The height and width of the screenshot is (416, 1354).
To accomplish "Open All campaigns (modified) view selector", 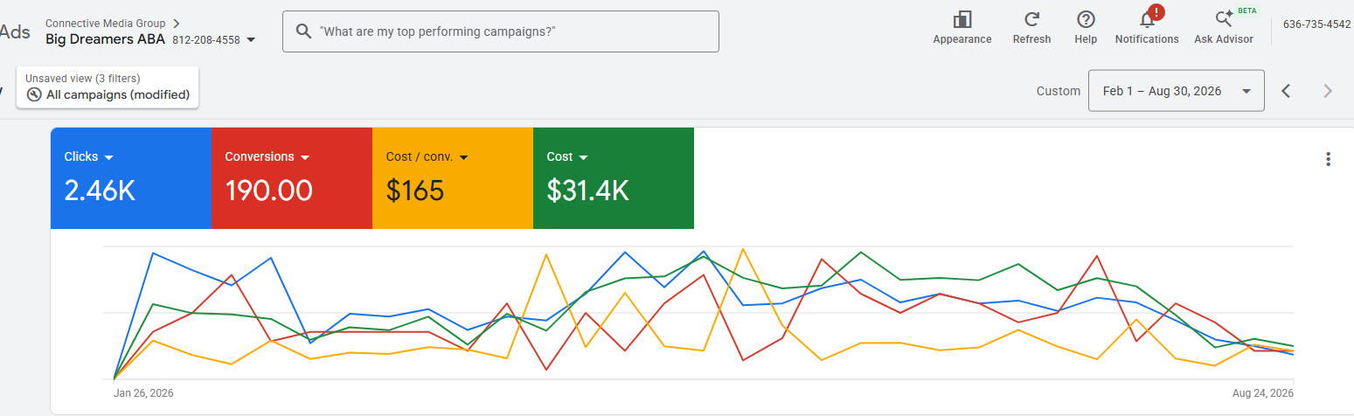I will tap(108, 87).
